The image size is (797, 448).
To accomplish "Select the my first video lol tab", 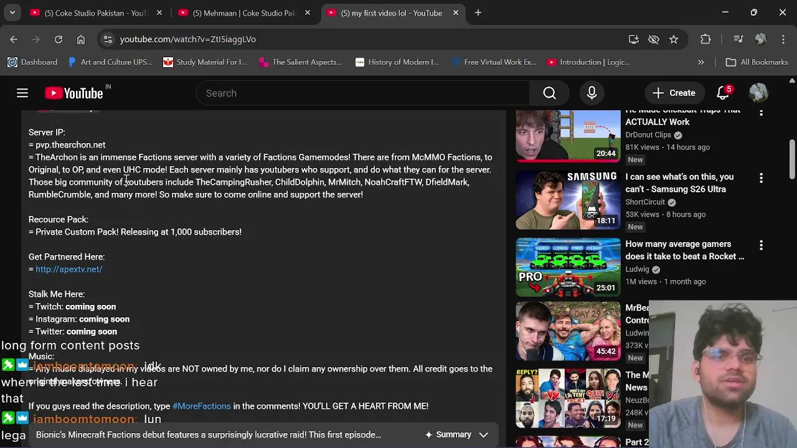I will coord(392,12).
